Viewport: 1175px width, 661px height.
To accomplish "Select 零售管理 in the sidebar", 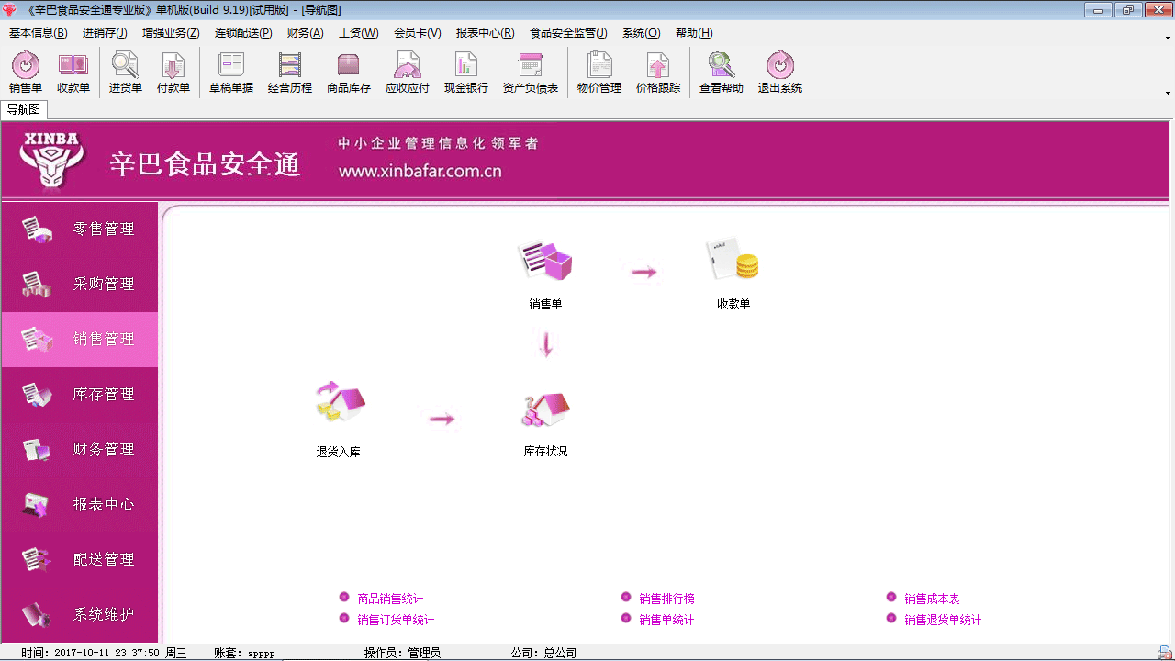I will (x=80, y=230).
